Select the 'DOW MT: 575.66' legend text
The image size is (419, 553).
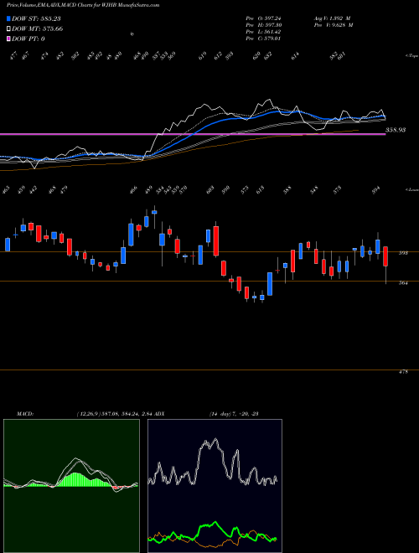(38, 29)
